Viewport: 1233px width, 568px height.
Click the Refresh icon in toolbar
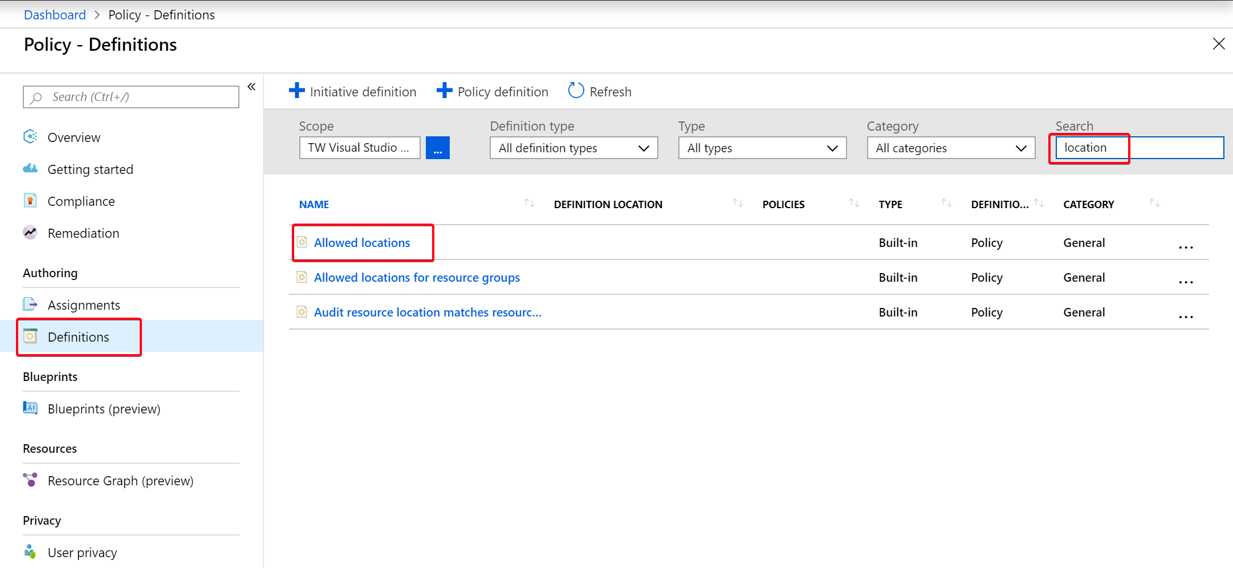click(576, 91)
